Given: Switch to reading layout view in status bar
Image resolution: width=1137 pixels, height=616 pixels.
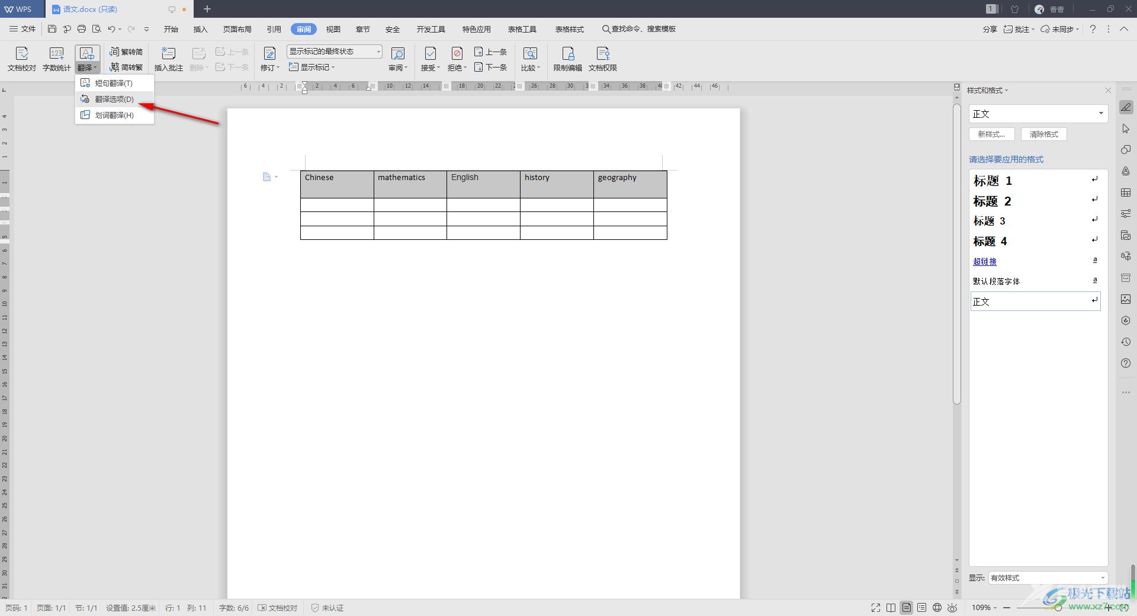Looking at the screenshot, I should tap(891, 608).
